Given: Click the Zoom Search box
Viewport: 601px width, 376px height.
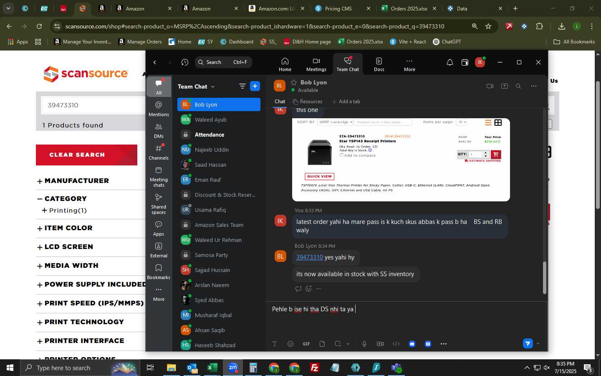Looking at the screenshot, I should pyautogui.click(x=223, y=62).
